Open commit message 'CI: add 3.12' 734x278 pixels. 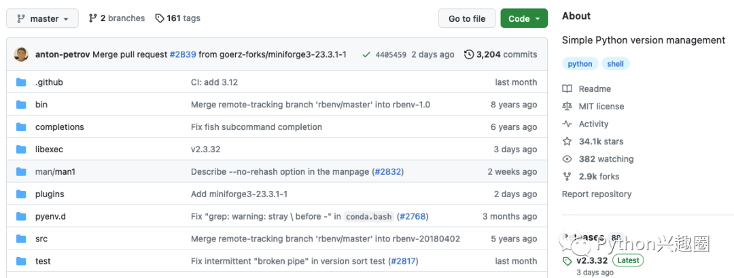pos(214,82)
